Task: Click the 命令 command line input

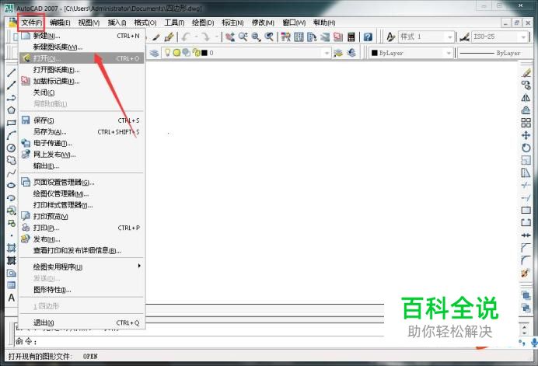Action: [x=199, y=341]
